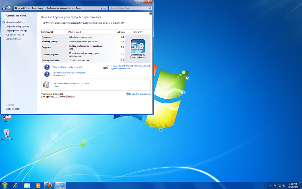Open Adjust indexing options
This screenshot has height=189, width=302.
[18, 26]
